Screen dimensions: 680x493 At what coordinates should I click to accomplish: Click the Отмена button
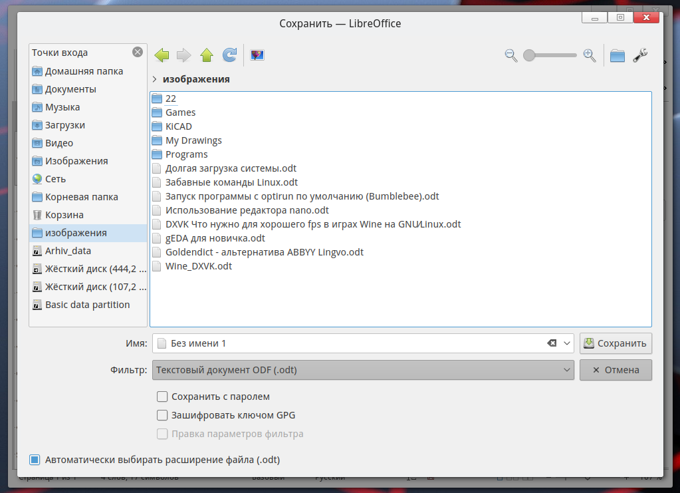coord(616,370)
